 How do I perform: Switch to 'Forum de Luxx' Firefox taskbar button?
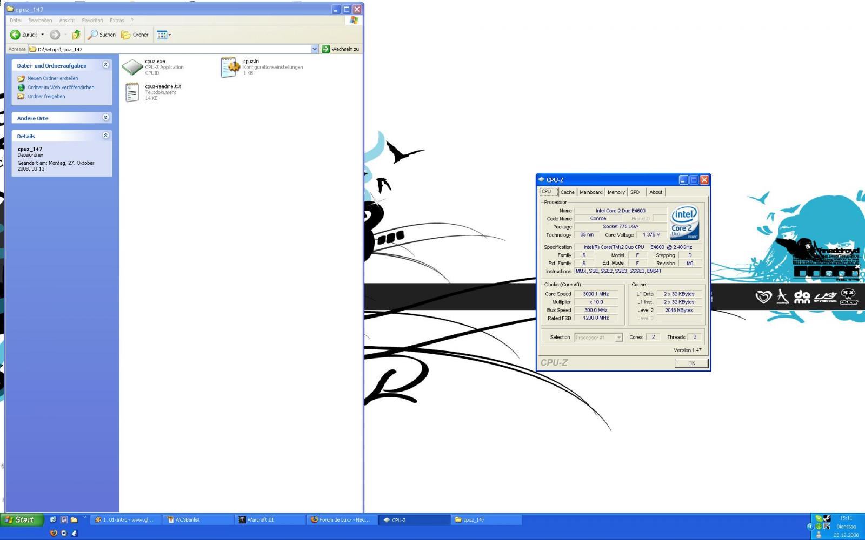tap(342, 520)
